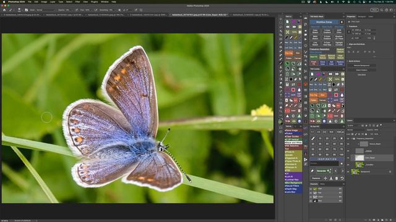Toggle Blue channel visibility eye
Screen dimensions: 396x222
point(311,201)
